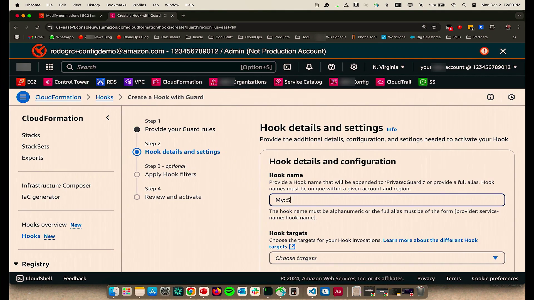
Task: Open the account menu dropdown
Action: click(469, 67)
